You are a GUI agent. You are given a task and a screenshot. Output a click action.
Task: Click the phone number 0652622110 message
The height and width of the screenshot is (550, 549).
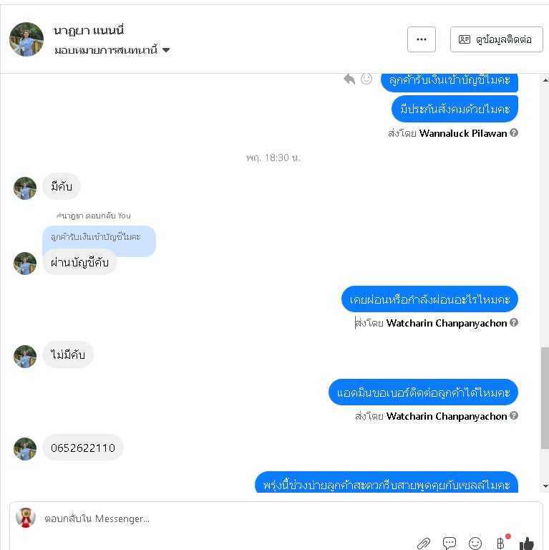pos(83,448)
